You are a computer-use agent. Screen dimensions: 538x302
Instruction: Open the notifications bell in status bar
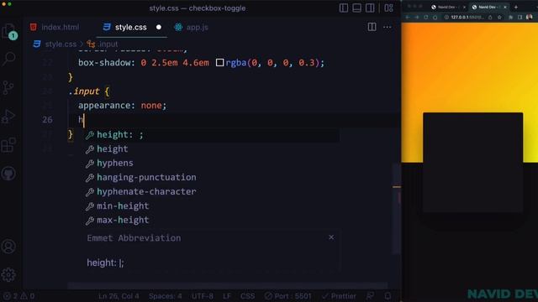tap(388, 296)
